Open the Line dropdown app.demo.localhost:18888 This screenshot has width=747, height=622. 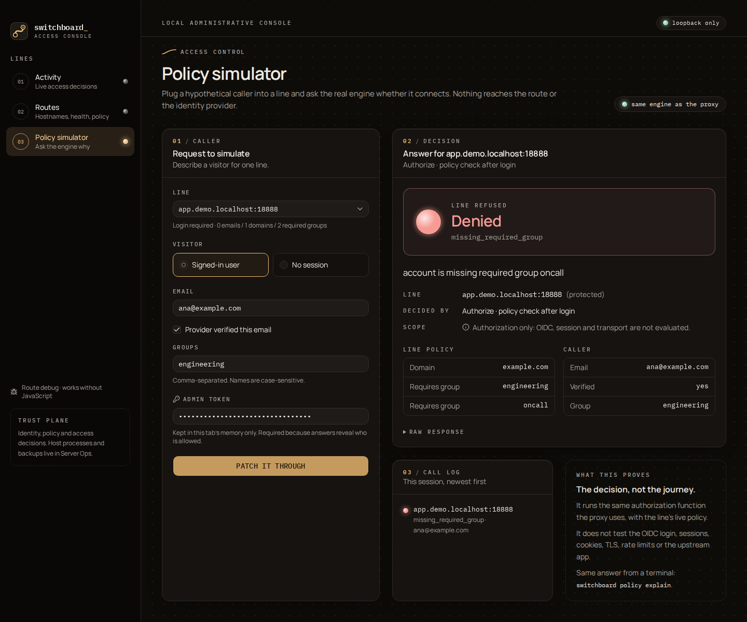pos(271,209)
